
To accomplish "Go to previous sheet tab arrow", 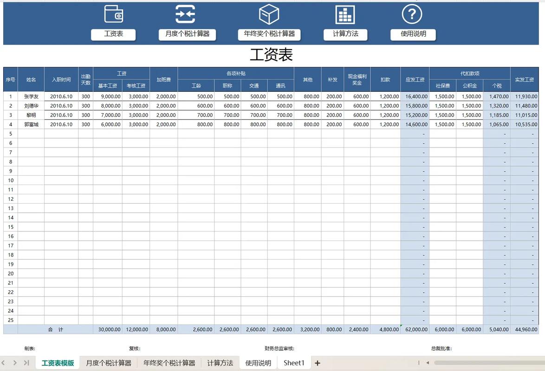I will pos(3,363).
